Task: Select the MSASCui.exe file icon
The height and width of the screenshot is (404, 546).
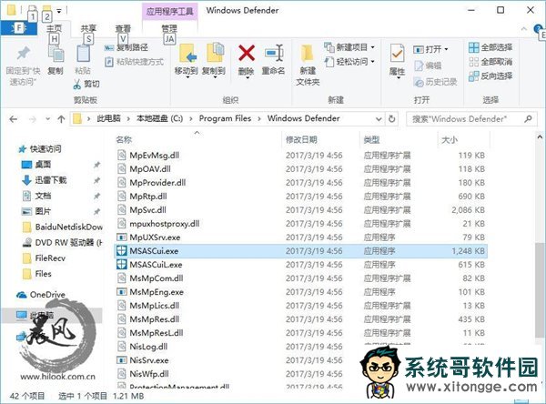Action: (x=122, y=251)
